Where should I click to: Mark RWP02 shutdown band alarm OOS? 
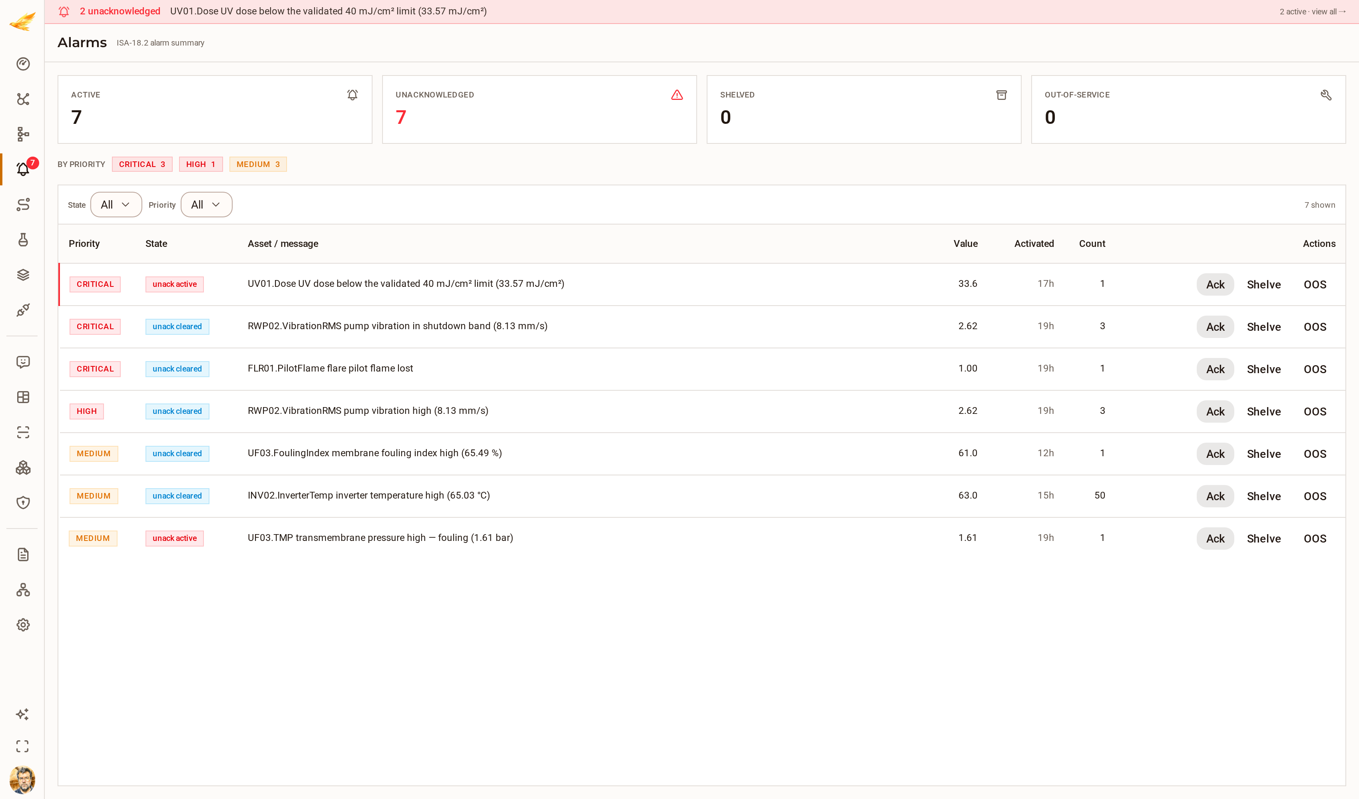(x=1315, y=327)
